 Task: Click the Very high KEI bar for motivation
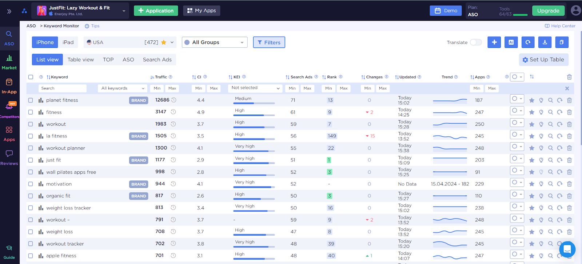tap(254, 187)
